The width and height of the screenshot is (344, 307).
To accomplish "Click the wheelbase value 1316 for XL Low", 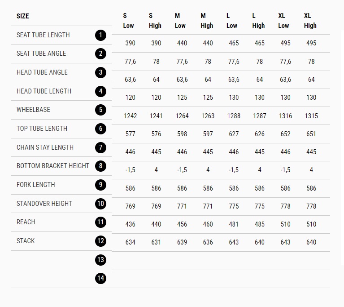I will tap(285, 116).
